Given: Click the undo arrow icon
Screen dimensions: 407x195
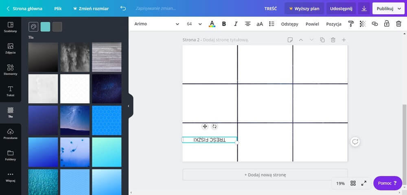Looking at the screenshot, I should (x=123, y=9).
